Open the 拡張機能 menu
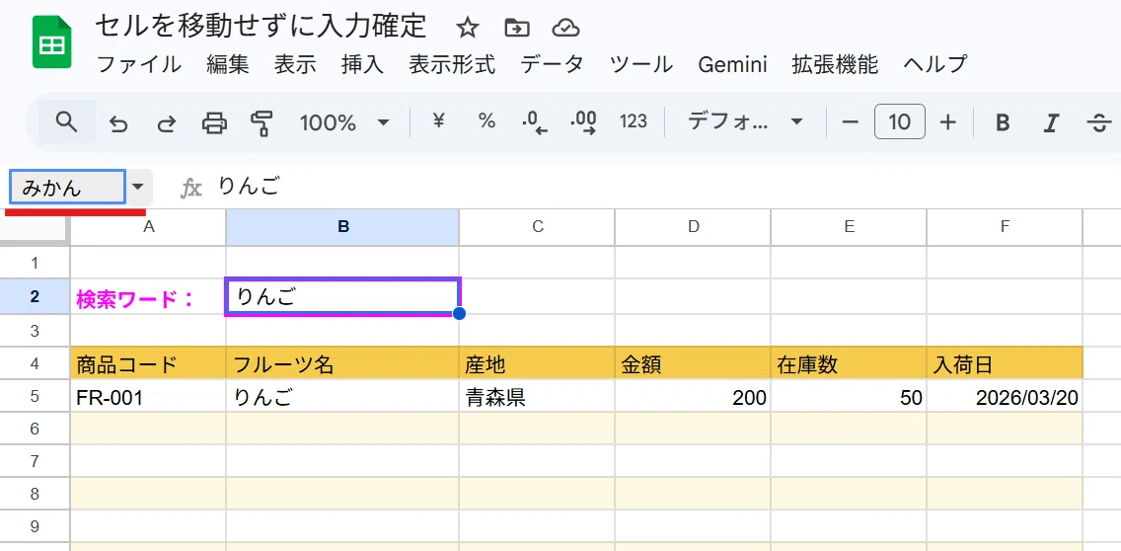 pyautogui.click(x=835, y=64)
